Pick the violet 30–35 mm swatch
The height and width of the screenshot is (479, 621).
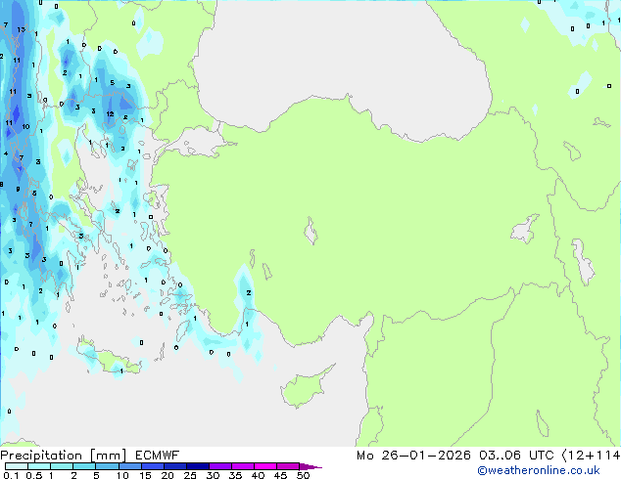[x=220, y=466]
